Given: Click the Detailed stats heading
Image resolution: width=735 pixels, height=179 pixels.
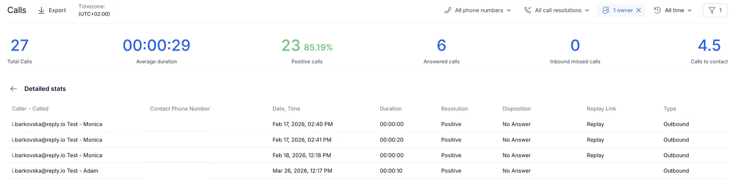Looking at the screenshot, I should 45,89.
